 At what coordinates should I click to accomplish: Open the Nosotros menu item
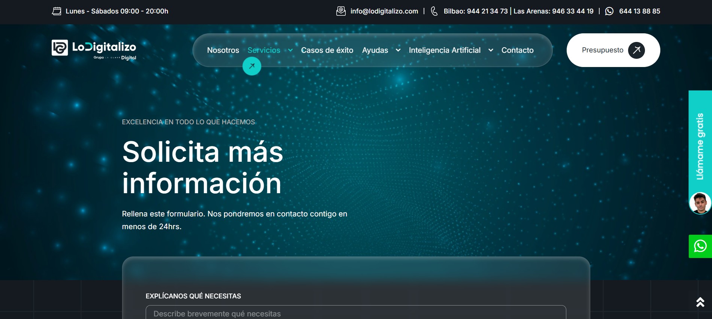click(223, 50)
